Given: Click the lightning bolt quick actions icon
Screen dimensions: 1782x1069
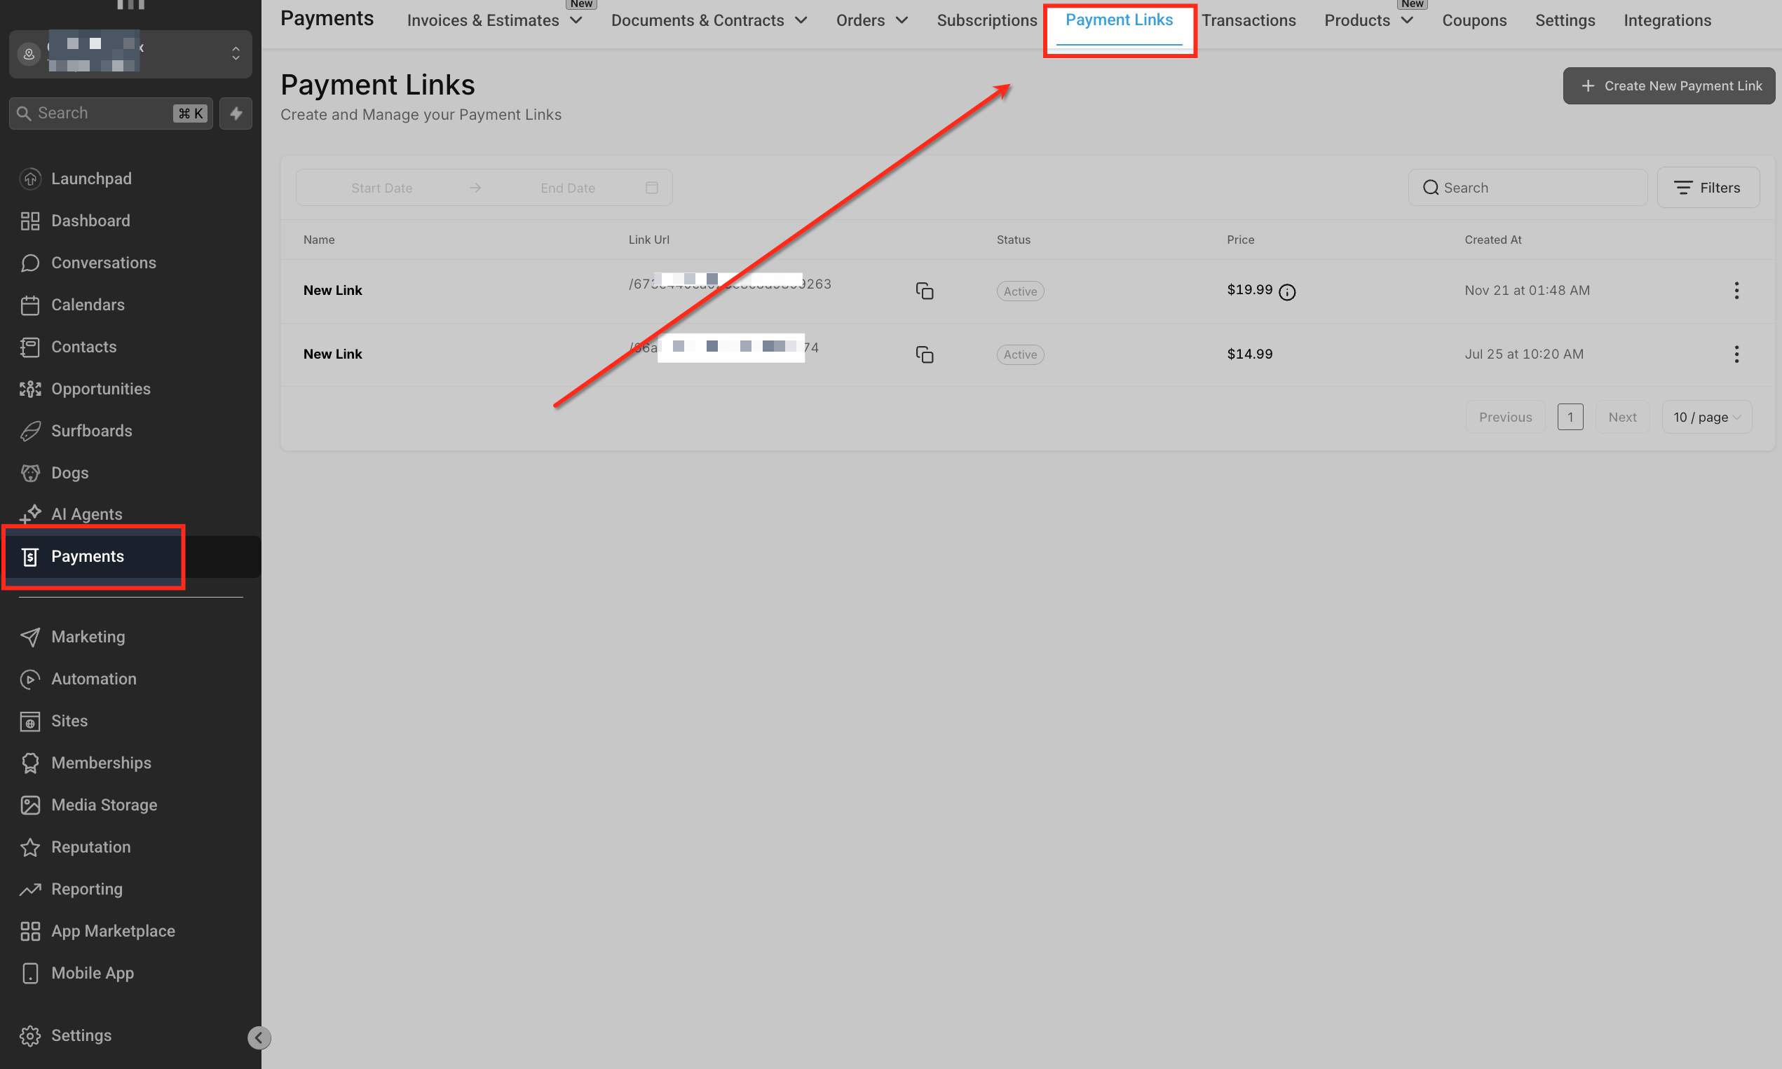Looking at the screenshot, I should (x=236, y=113).
